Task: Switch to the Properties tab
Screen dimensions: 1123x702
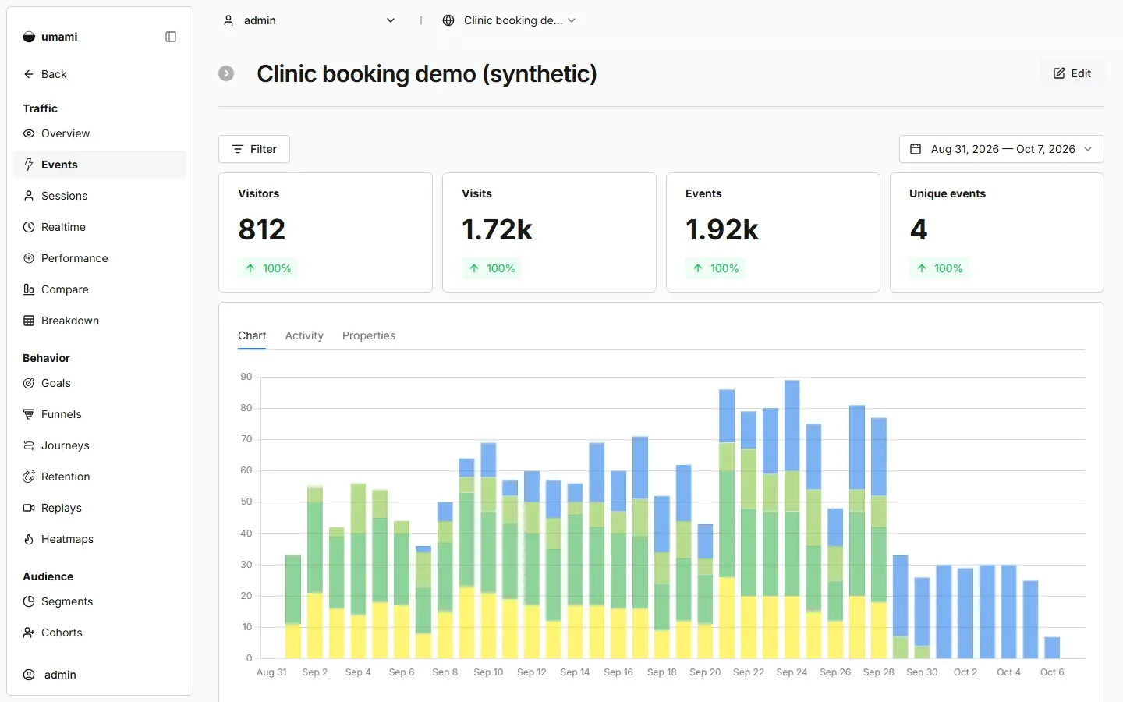Action: tap(369, 335)
